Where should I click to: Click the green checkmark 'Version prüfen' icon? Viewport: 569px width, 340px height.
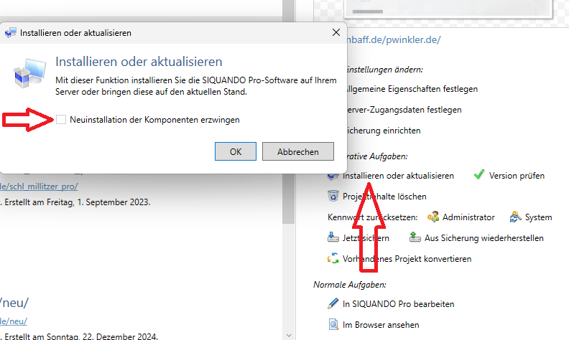pyautogui.click(x=479, y=175)
